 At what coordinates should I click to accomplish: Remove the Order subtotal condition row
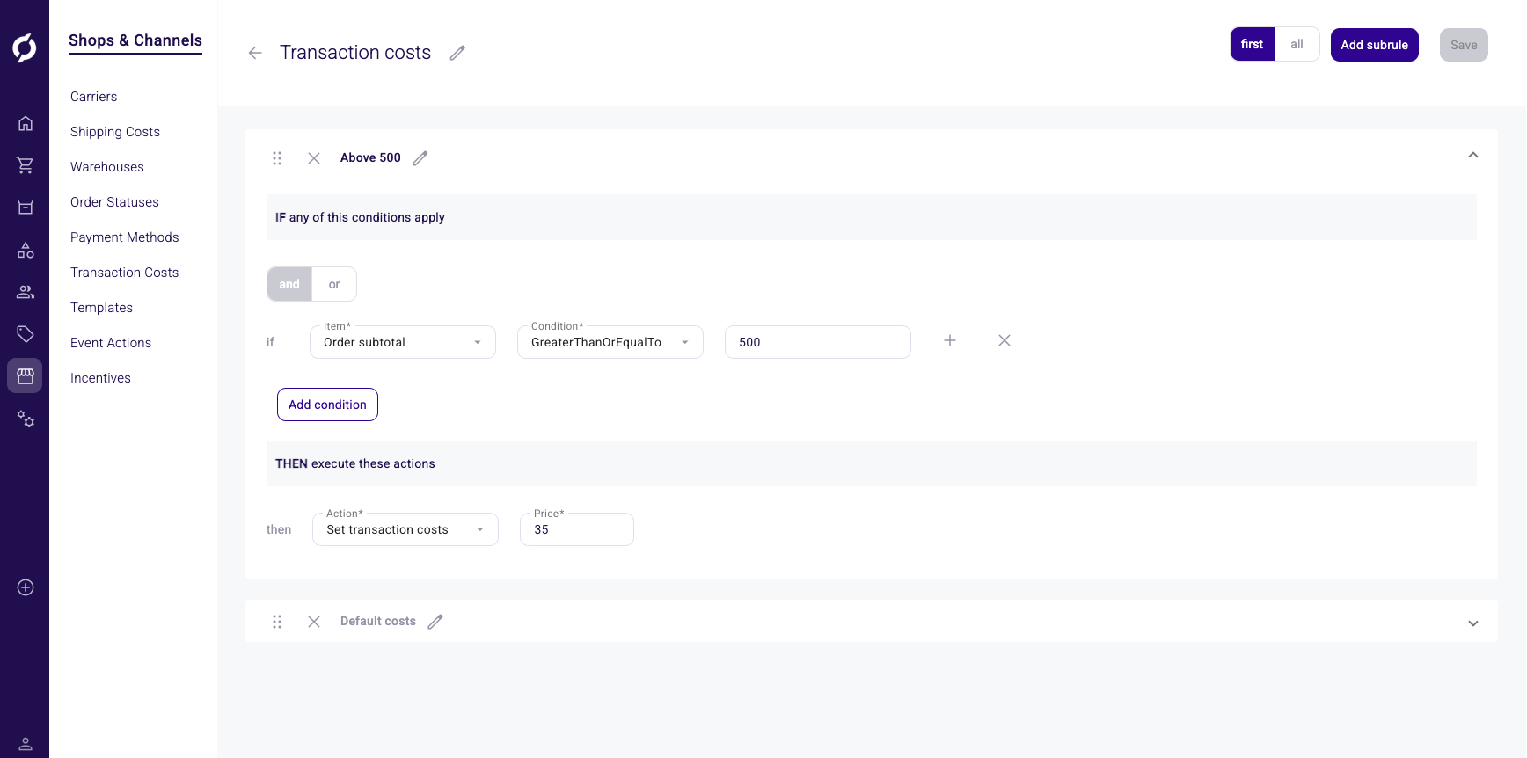point(1005,340)
